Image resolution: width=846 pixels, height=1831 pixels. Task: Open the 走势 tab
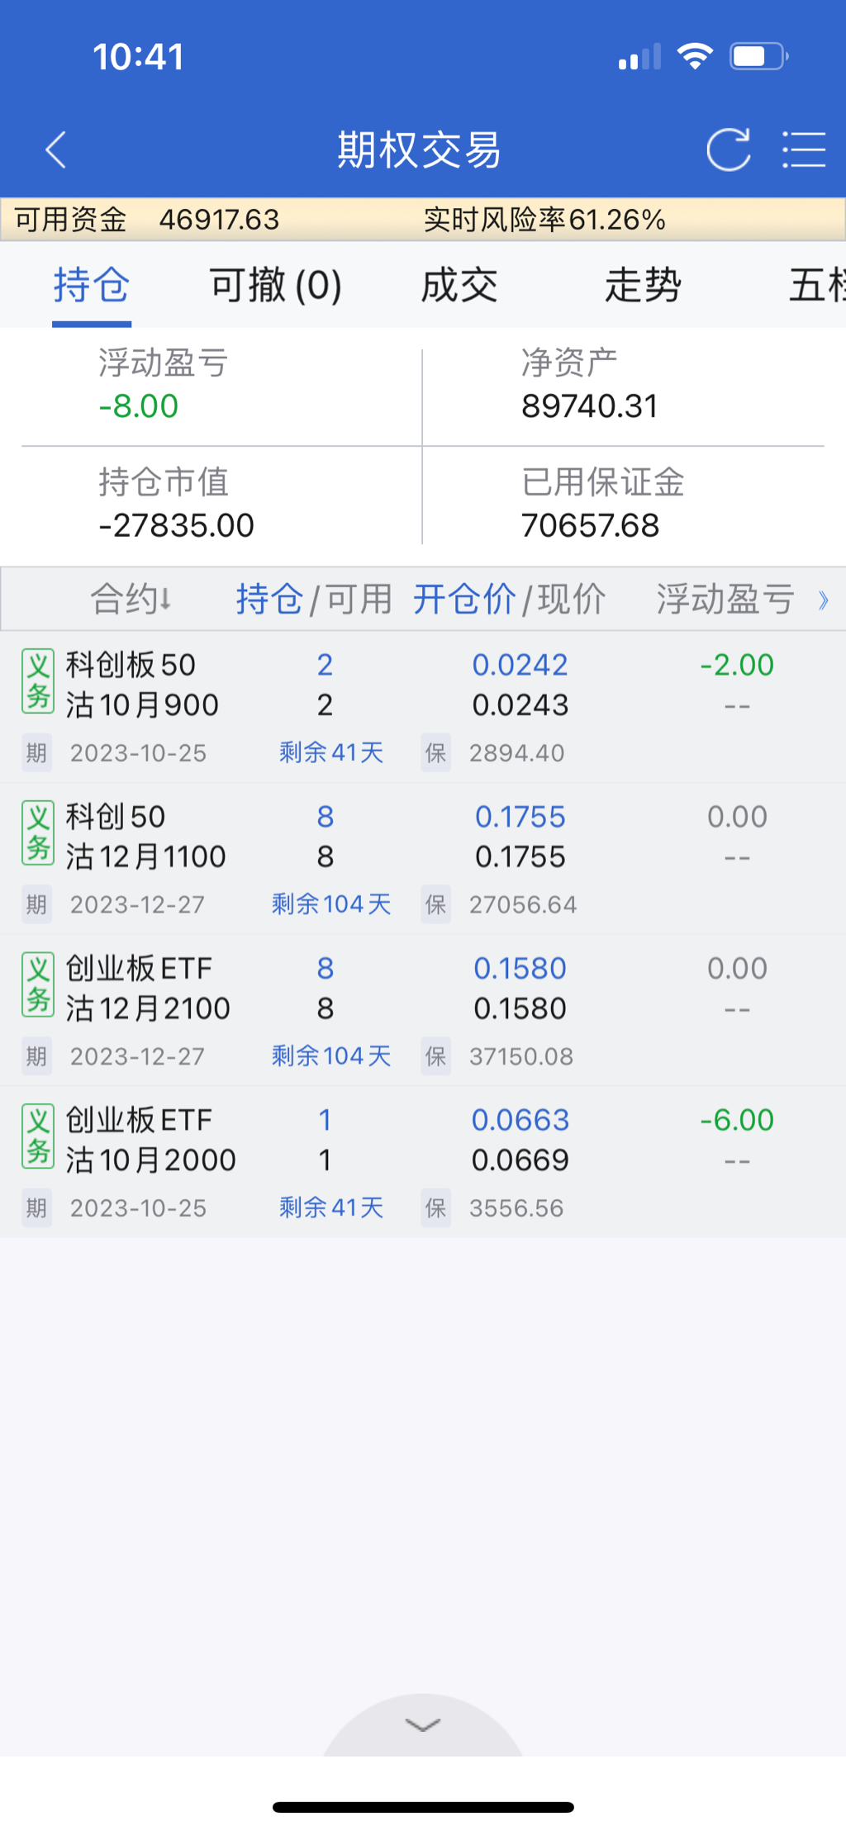tap(643, 286)
